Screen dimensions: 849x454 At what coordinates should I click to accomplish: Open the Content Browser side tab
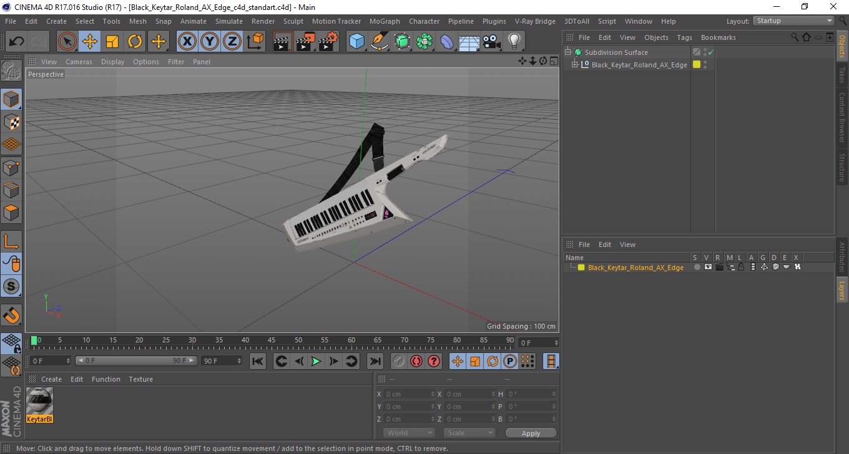[x=842, y=117]
